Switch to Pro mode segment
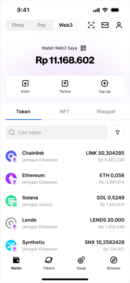Image resolution: width=130 pixels, height=283 pixels. click(x=42, y=25)
